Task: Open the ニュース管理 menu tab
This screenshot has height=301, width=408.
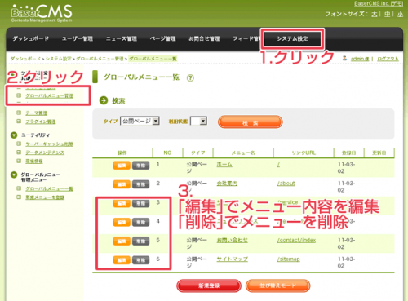Action: click(122, 38)
